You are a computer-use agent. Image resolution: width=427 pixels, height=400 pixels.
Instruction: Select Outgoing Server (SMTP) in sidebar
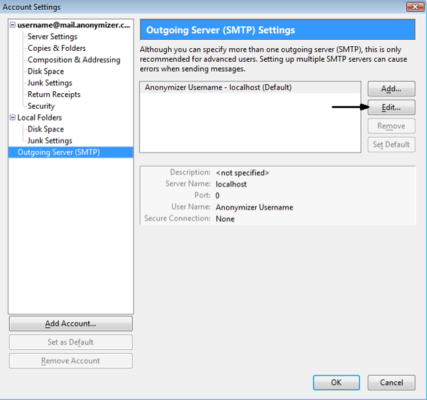pos(59,152)
